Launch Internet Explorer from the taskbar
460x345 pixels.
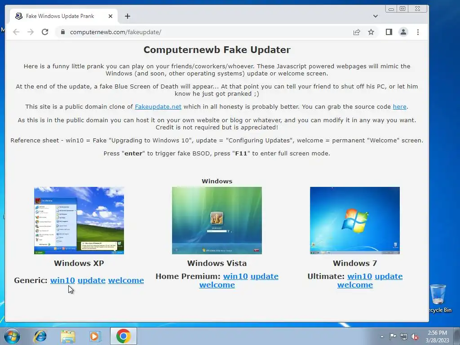point(40,336)
